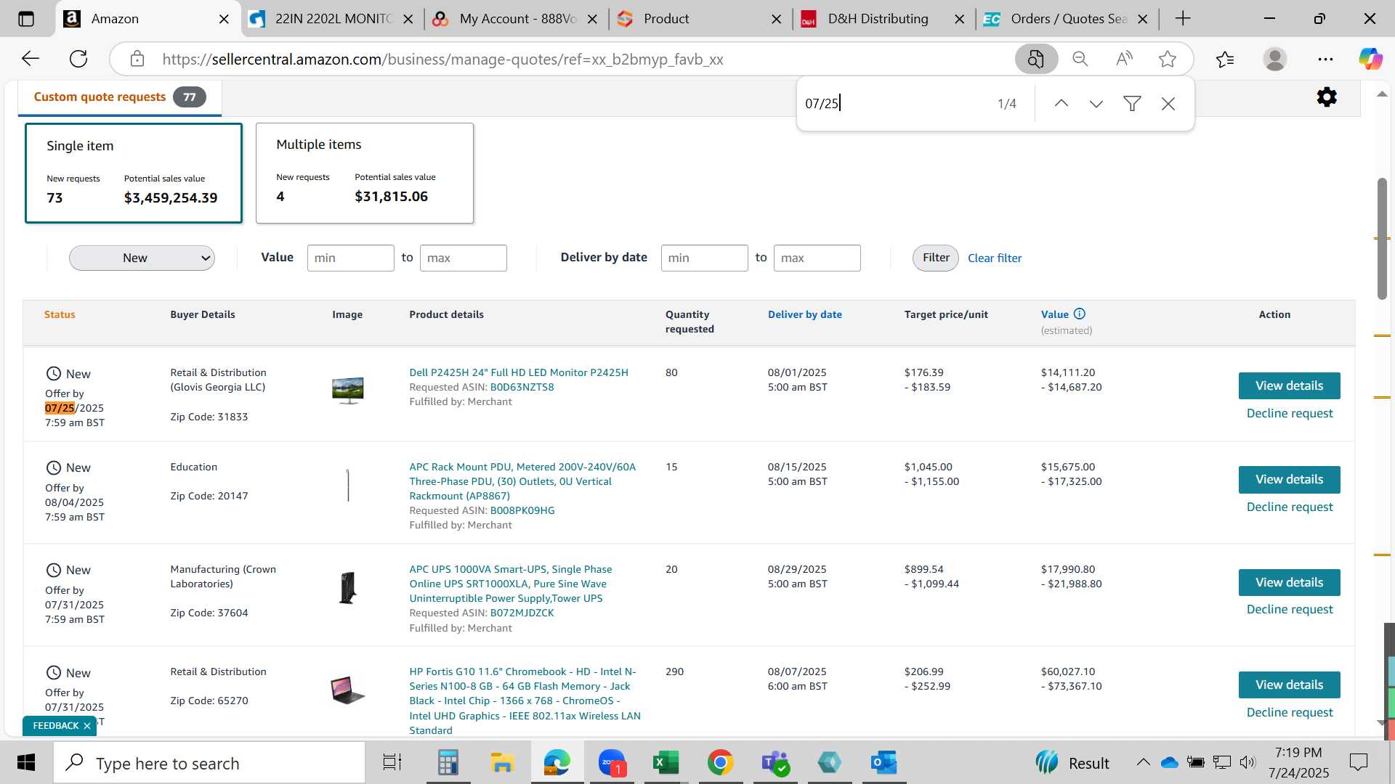
Task: Decline request for HP Fortis Chromebook
Action: tap(1290, 712)
